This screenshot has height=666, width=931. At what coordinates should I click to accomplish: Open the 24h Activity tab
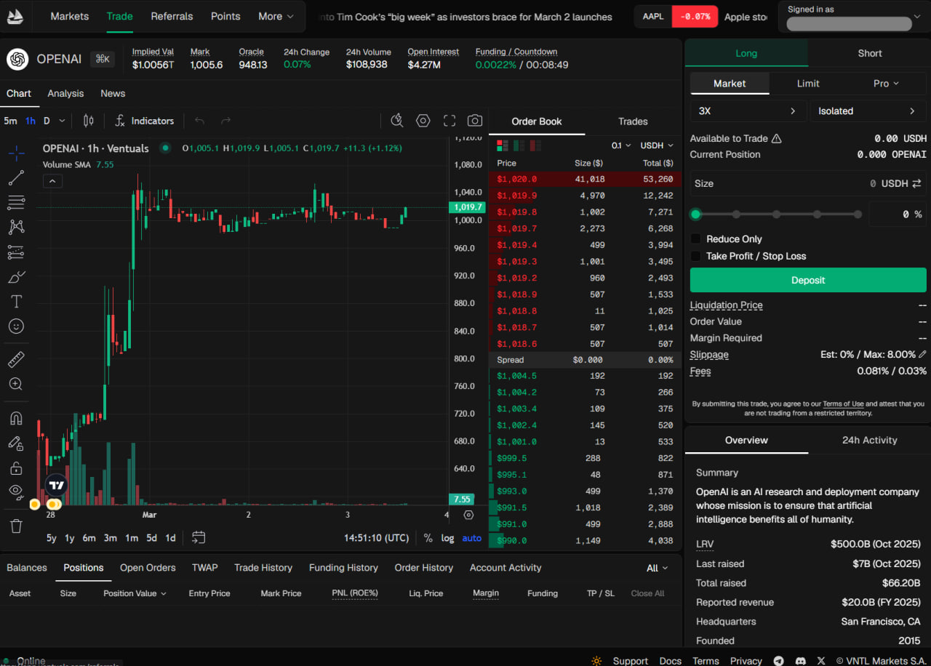point(869,440)
